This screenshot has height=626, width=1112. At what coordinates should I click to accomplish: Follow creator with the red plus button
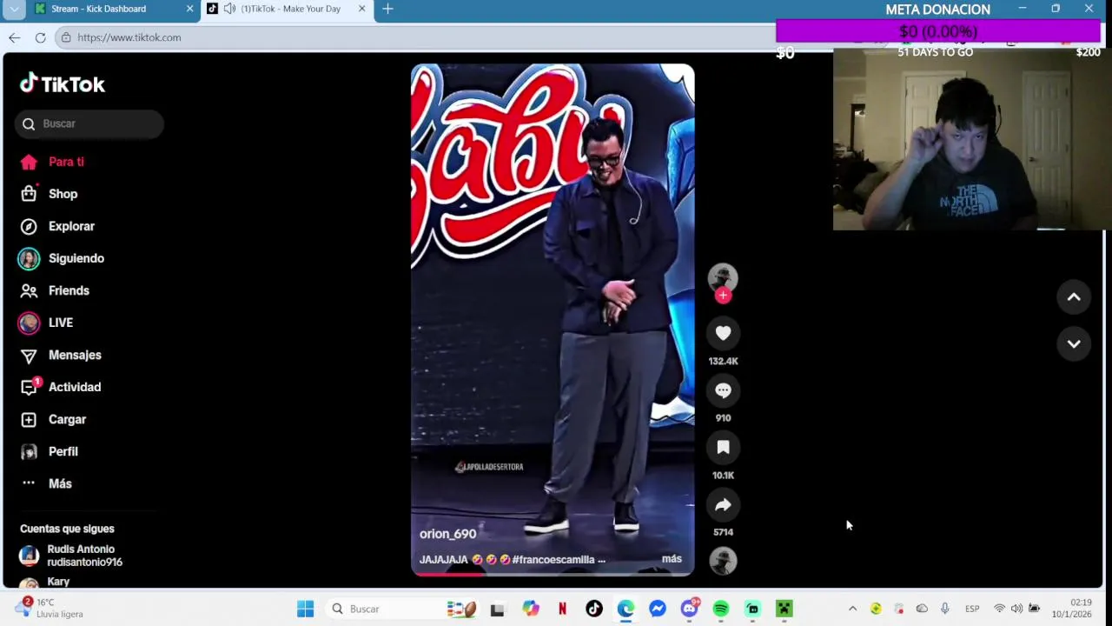(x=723, y=296)
